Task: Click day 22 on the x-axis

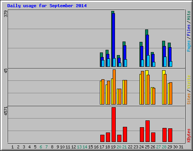Action: [x=130, y=147]
